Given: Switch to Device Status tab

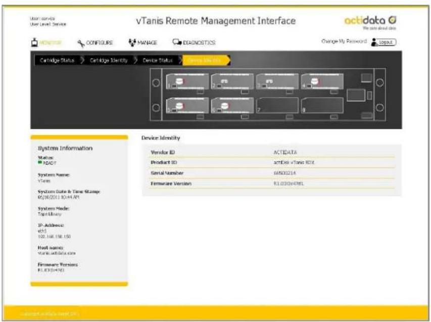Looking at the screenshot, I should [x=158, y=60].
